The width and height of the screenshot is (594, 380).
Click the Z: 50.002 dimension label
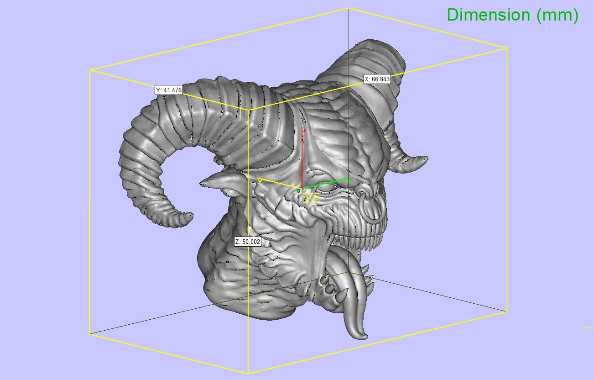[248, 242]
